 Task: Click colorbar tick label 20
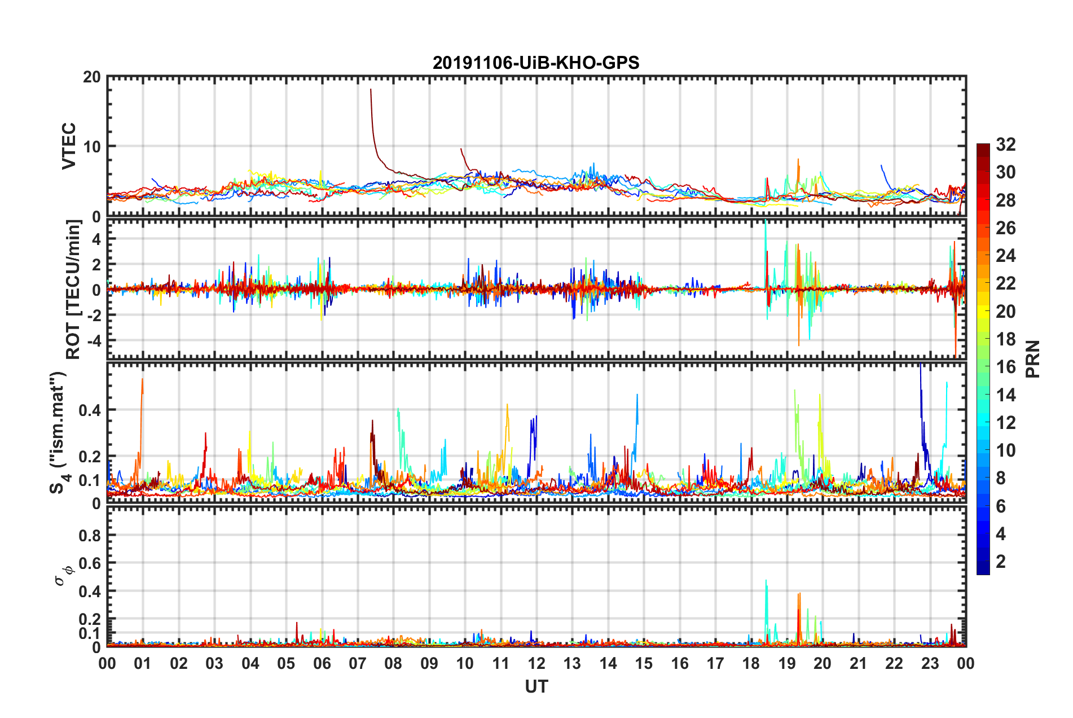1006,312
